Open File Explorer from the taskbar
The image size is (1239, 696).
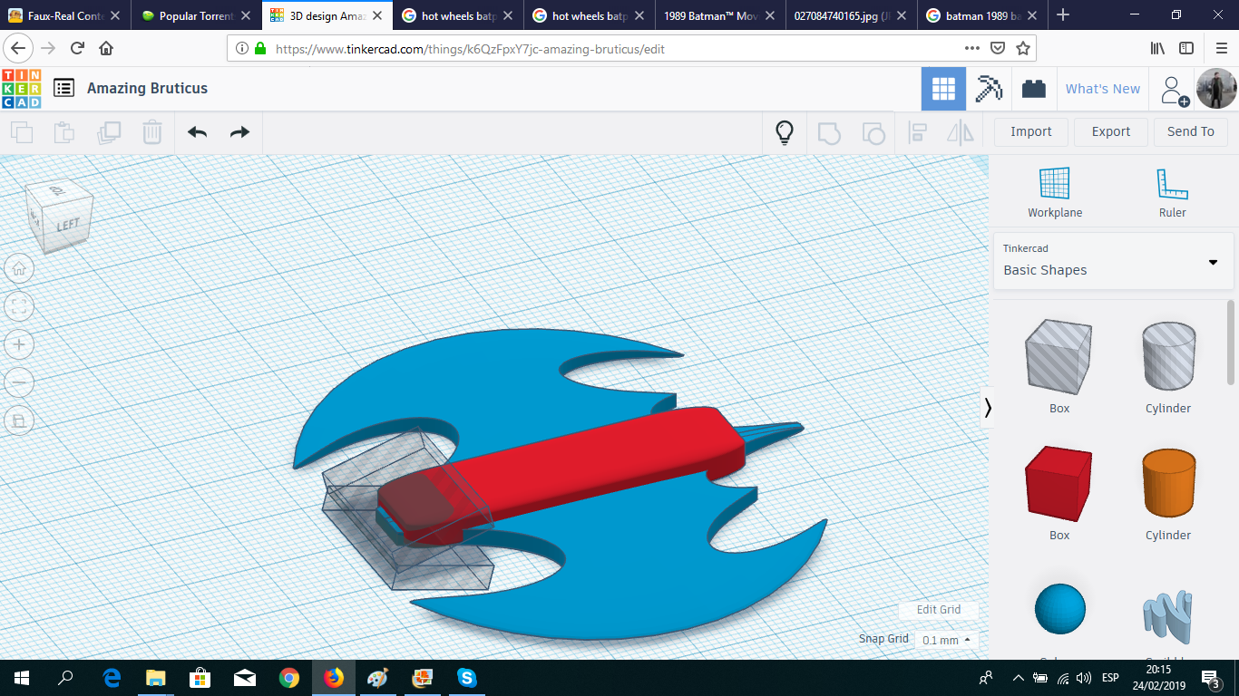156,678
